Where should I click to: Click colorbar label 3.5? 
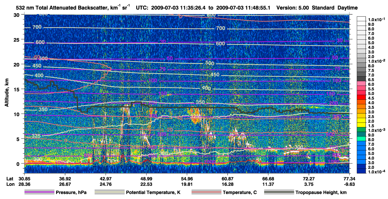371,107
